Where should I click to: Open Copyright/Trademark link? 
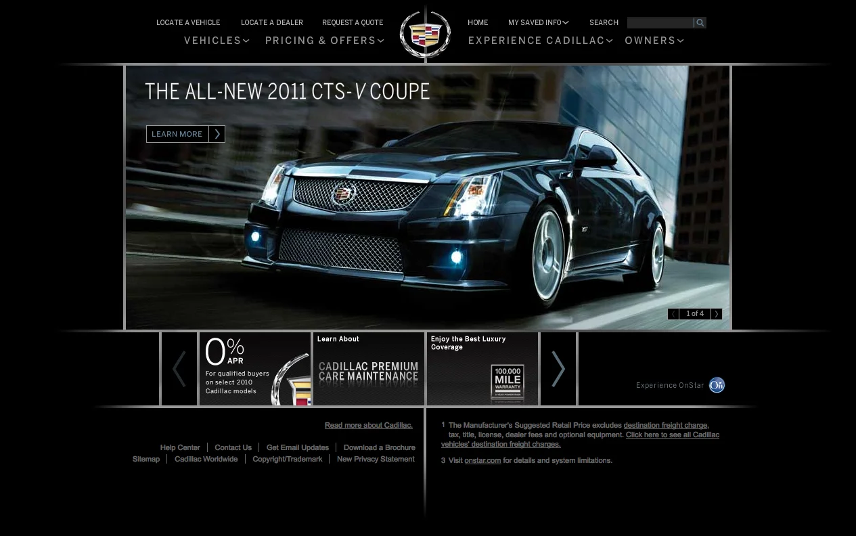click(x=287, y=459)
